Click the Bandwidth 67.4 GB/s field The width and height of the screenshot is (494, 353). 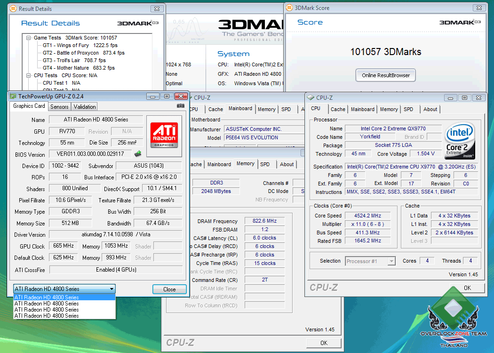(x=158, y=223)
